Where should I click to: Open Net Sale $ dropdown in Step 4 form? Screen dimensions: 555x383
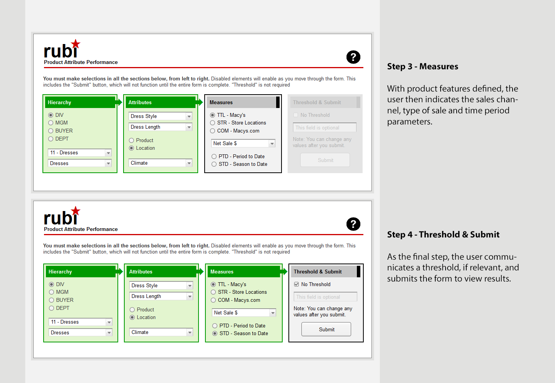pos(244,313)
